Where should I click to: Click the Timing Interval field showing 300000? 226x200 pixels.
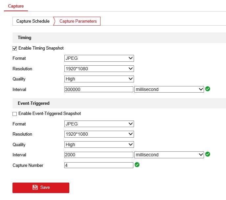[x=99, y=89]
